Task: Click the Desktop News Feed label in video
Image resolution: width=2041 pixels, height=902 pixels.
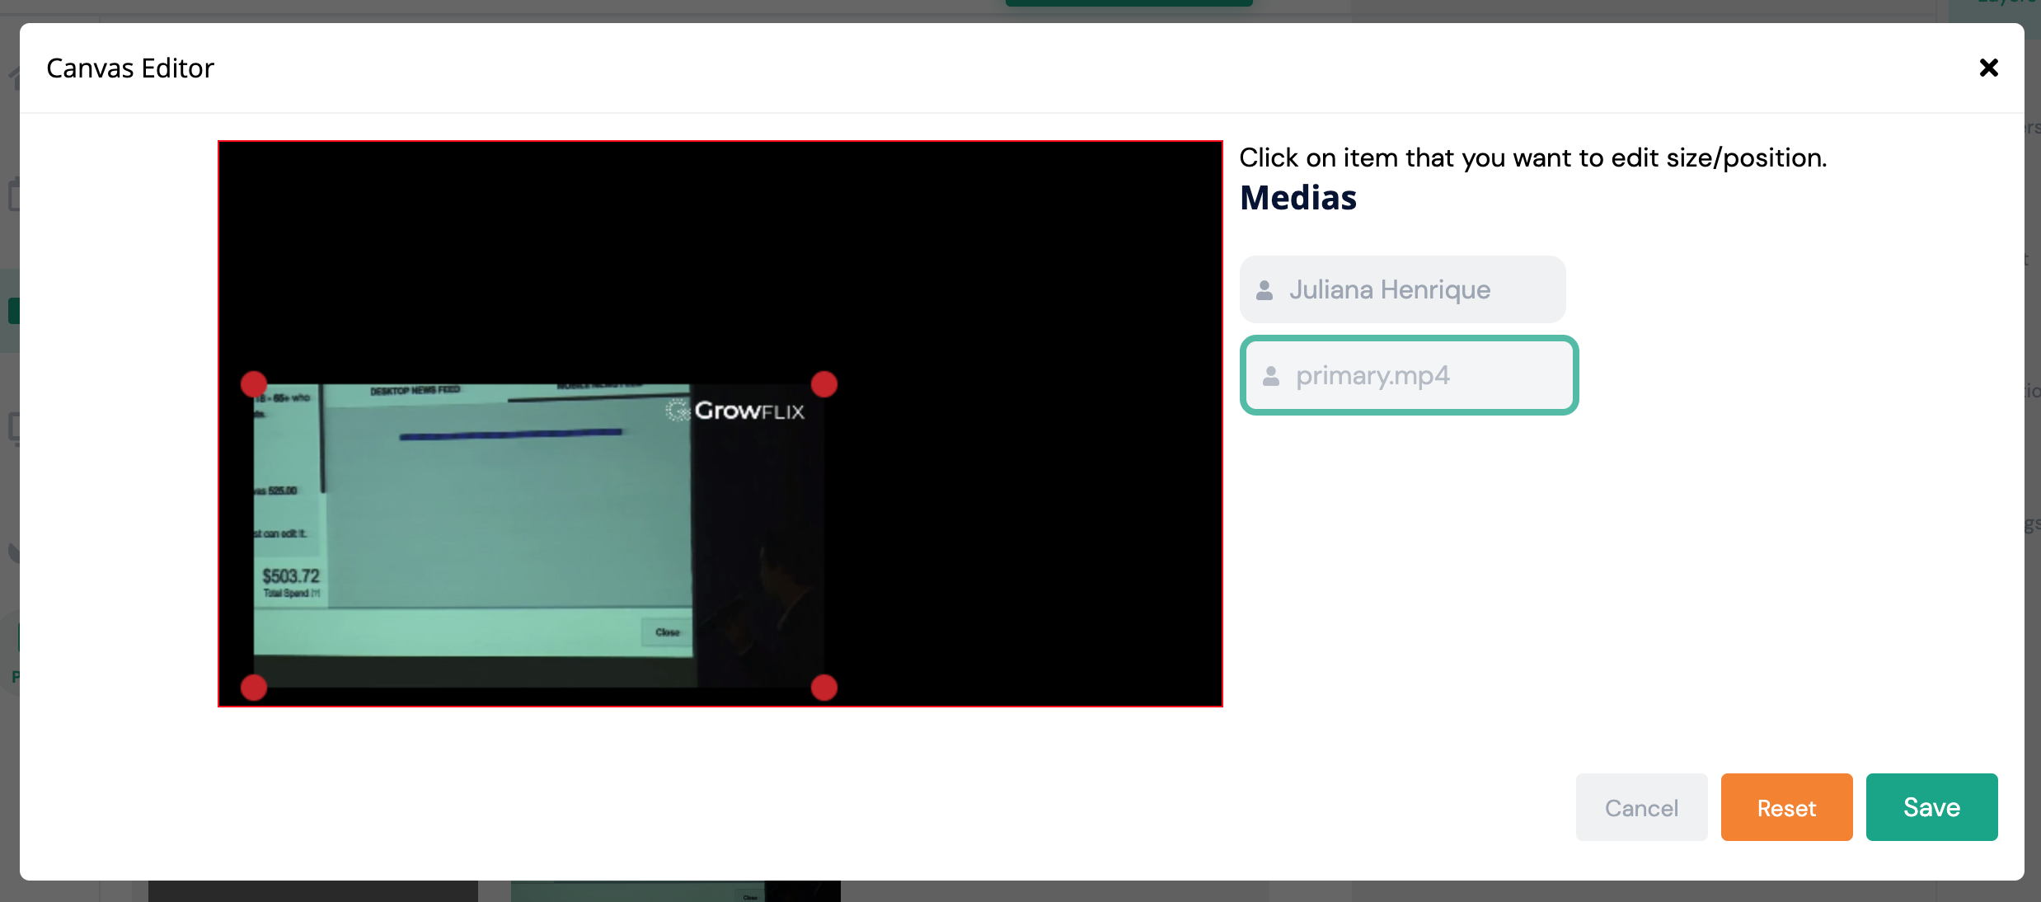Action: click(x=415, y=390)
